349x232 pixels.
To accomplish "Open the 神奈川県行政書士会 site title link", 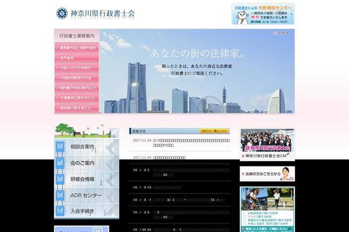I will (102, 13).
